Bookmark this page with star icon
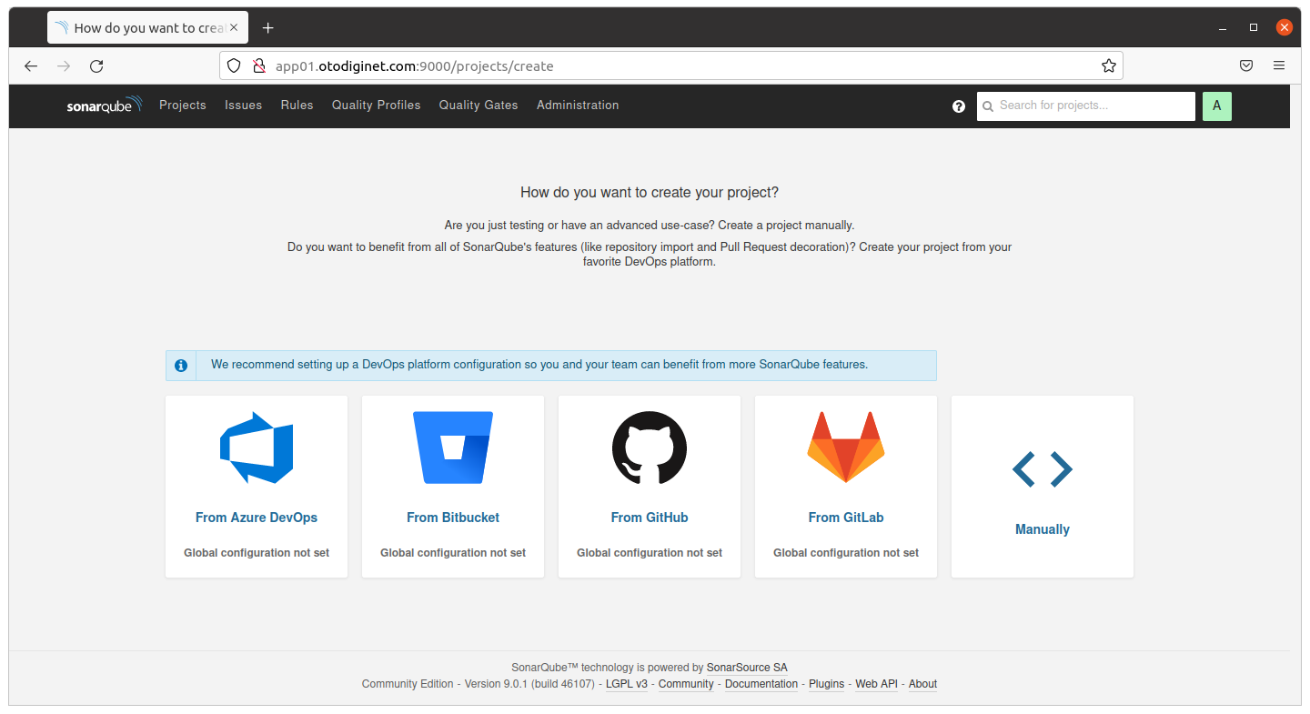Viewport: 1310px width, 714px height. tap(1108, 66)
